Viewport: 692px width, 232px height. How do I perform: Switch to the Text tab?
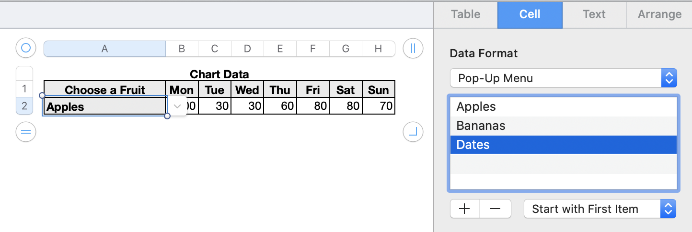tap(594, 14)
